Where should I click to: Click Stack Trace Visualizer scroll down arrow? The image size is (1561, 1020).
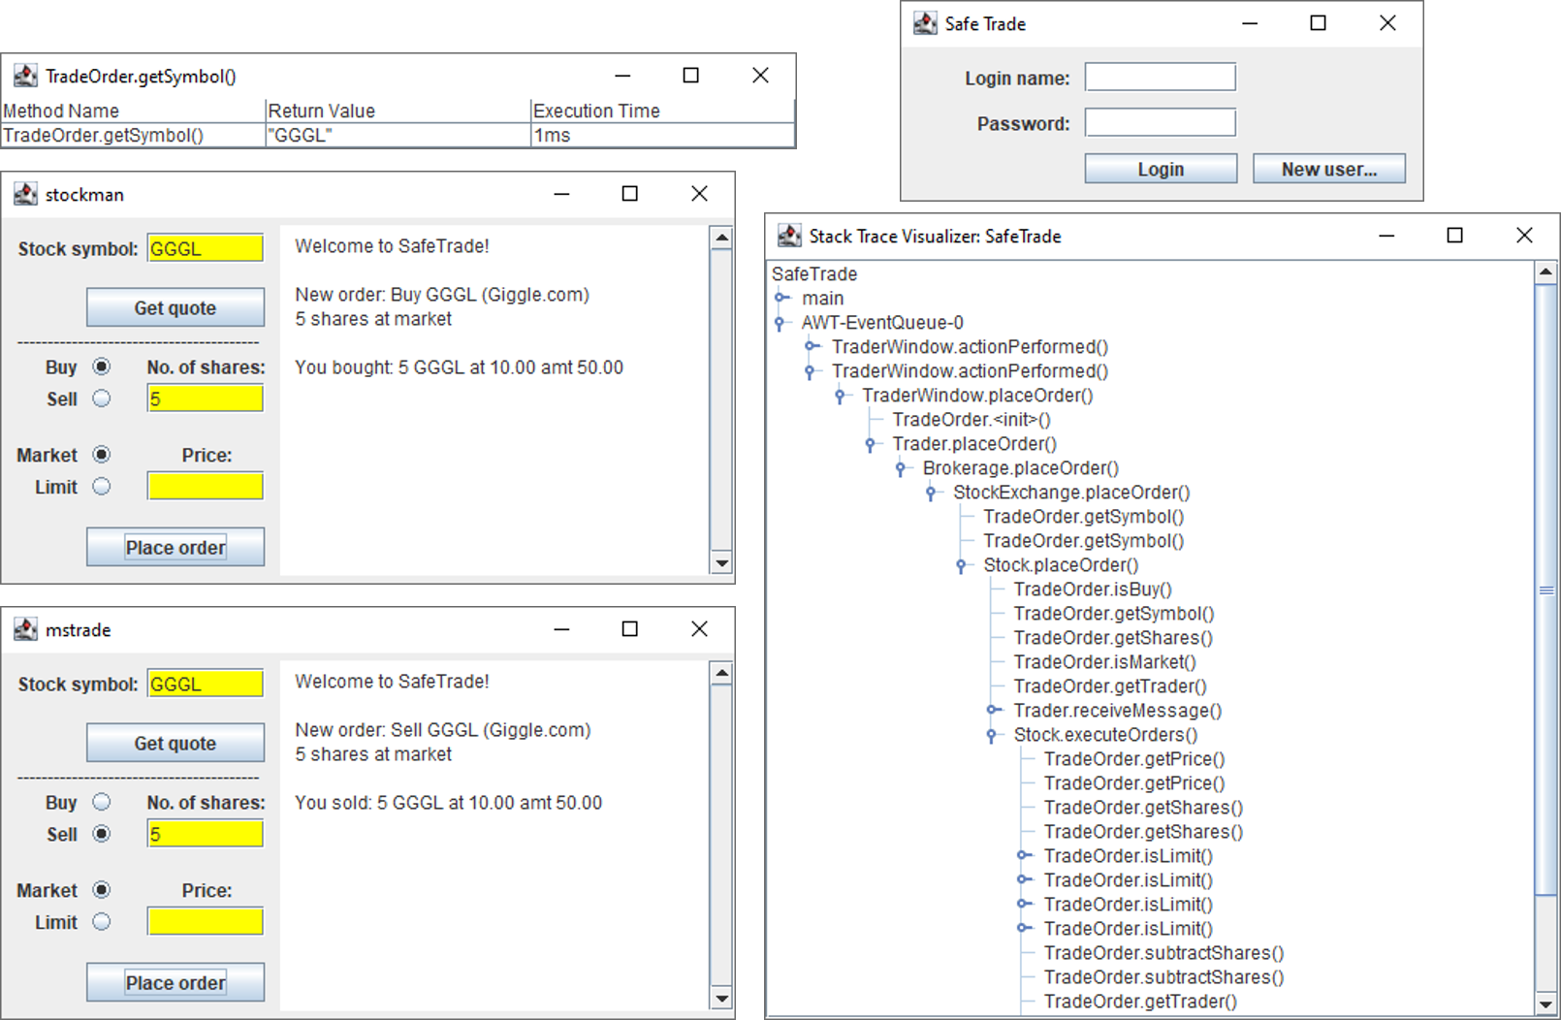(1546, 1004)
